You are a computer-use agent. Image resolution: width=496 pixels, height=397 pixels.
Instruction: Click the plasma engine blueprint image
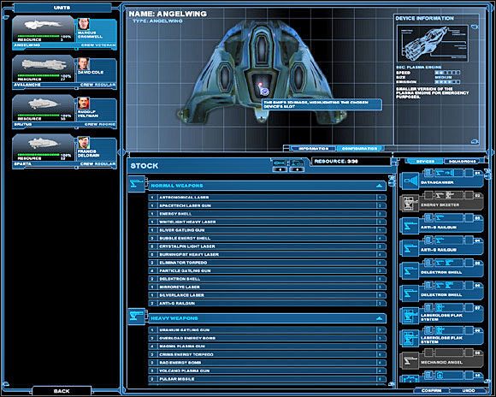pyautogui.click(x=432, y=44)
